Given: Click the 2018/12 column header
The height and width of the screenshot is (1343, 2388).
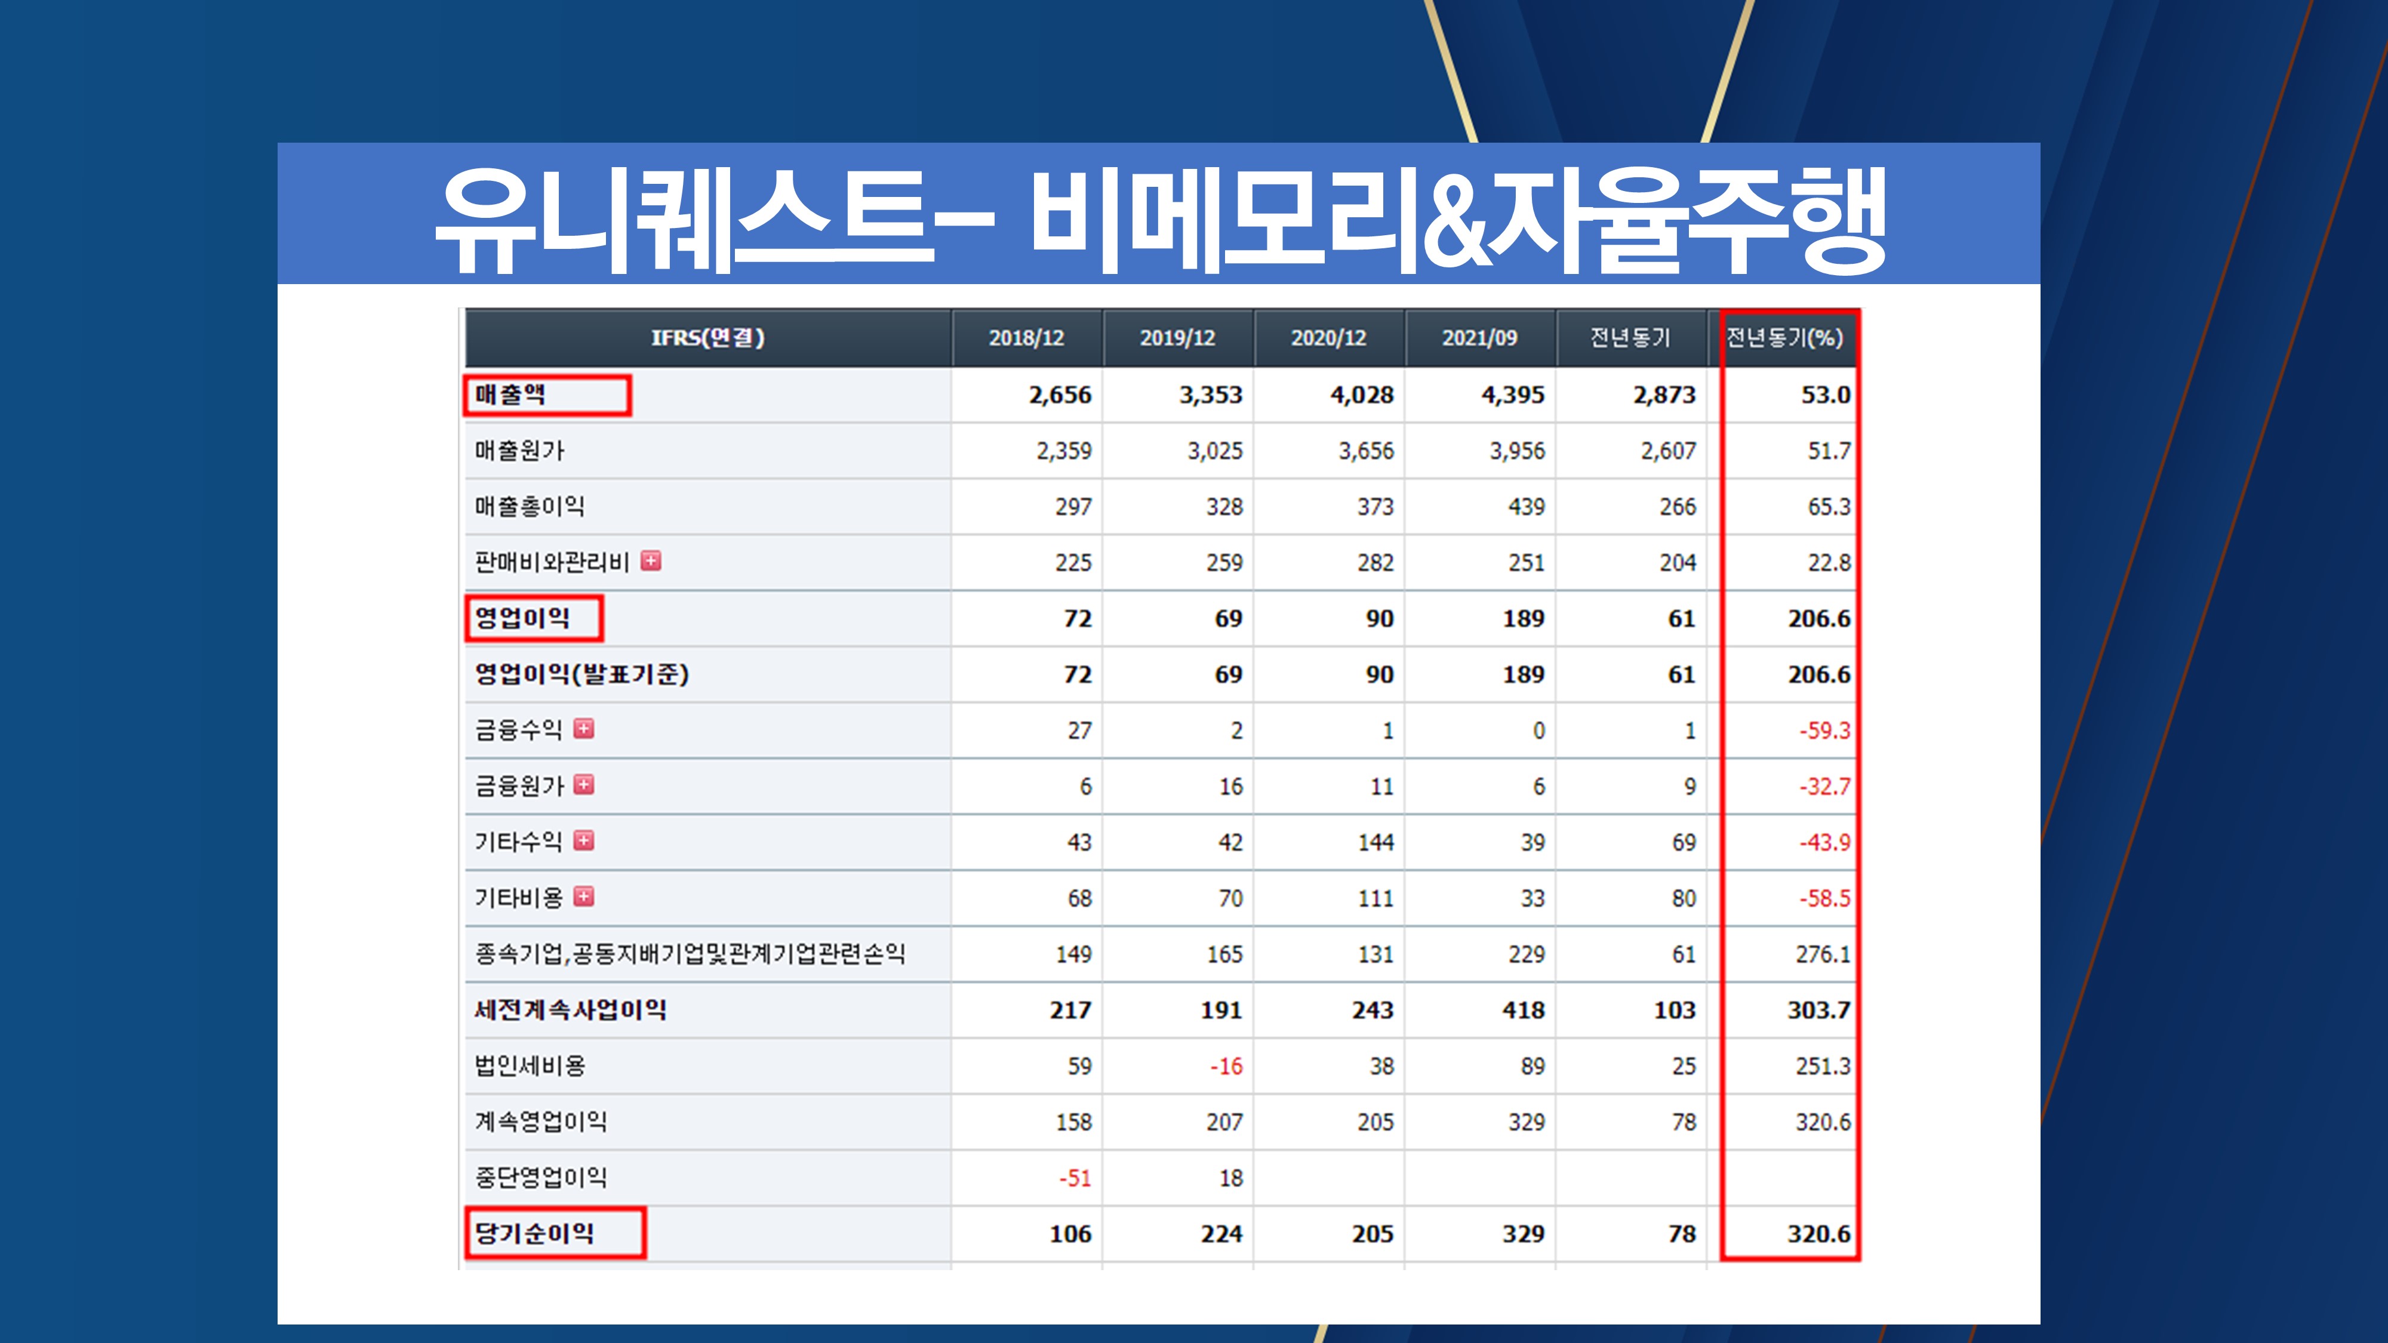Looking at the screenshot, I should (1026, 338).
